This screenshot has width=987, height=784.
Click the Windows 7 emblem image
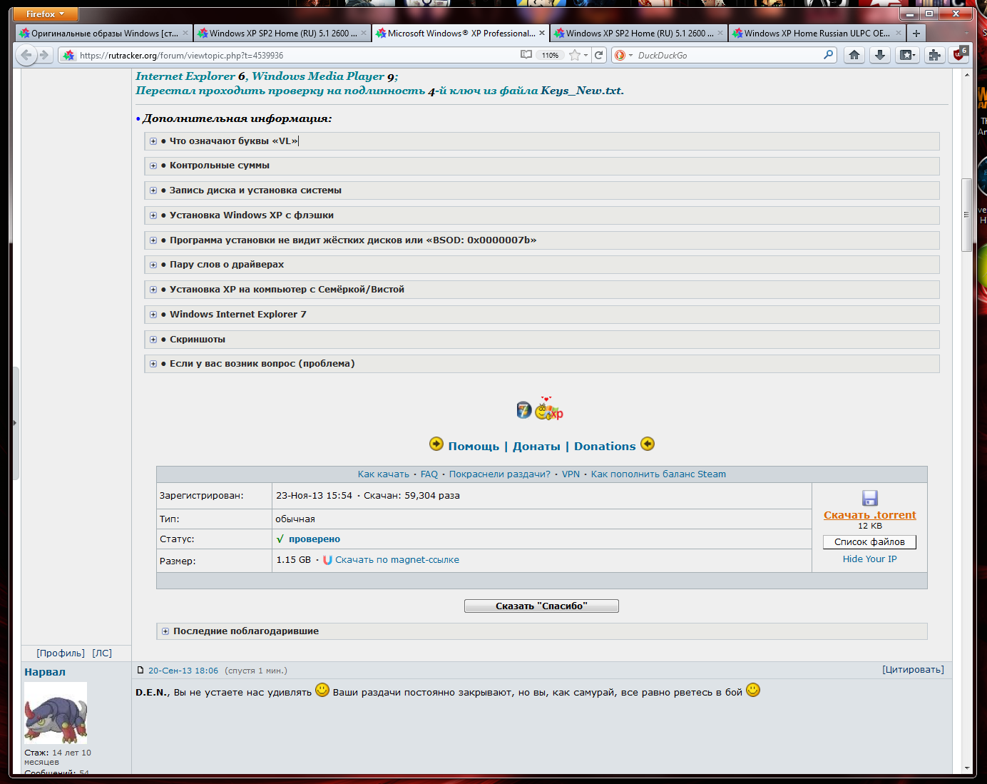[524, 410]
